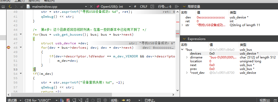Close the mainwindow.cpp document
Screen dimensions: 278x102
pyautogui.click(x=91, y=7)
